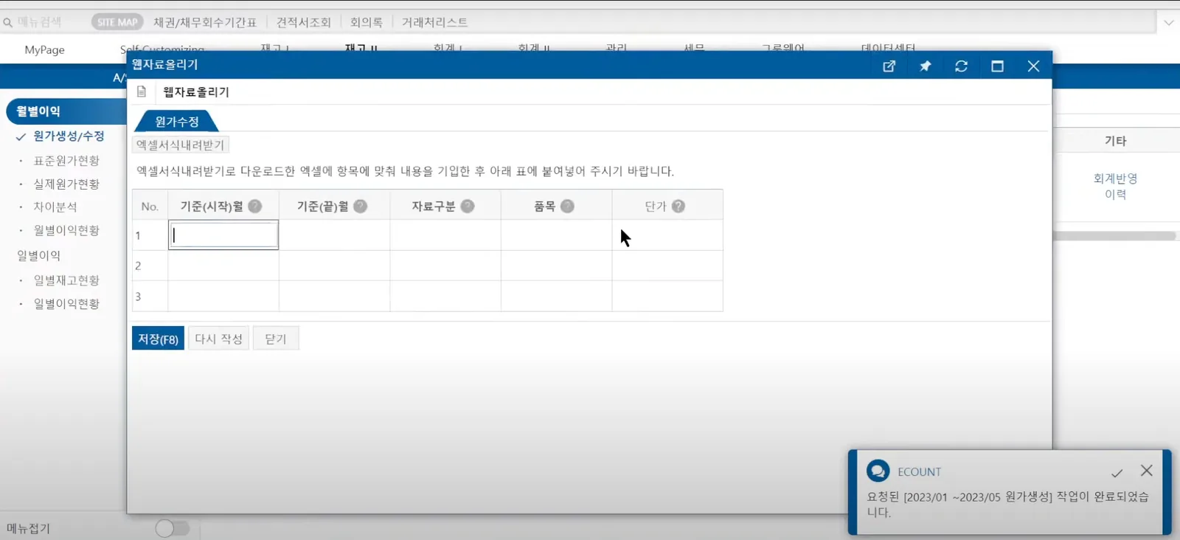This screenshot has width=1180, height=540.
Task: Dismiss the ECOUNT notification popup
Action: tap(1147, 471)
